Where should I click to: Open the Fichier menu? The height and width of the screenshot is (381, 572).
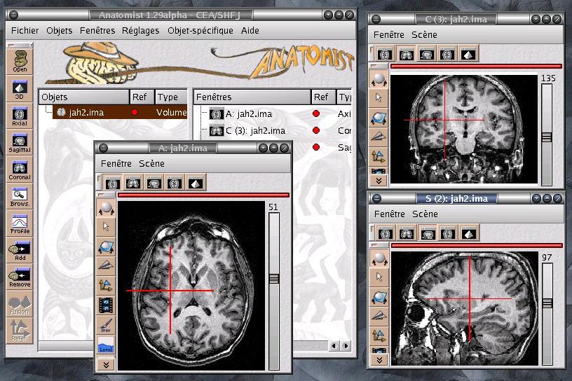click(25, 30)
